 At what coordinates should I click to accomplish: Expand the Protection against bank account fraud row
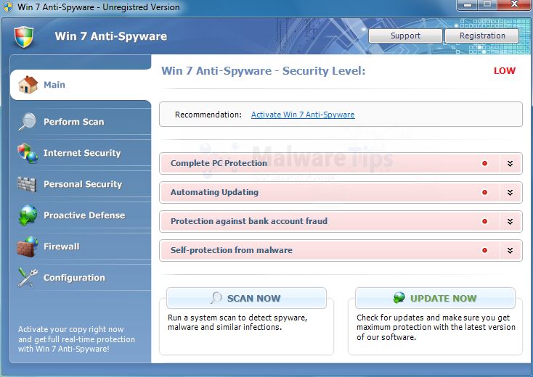point(510,221)
